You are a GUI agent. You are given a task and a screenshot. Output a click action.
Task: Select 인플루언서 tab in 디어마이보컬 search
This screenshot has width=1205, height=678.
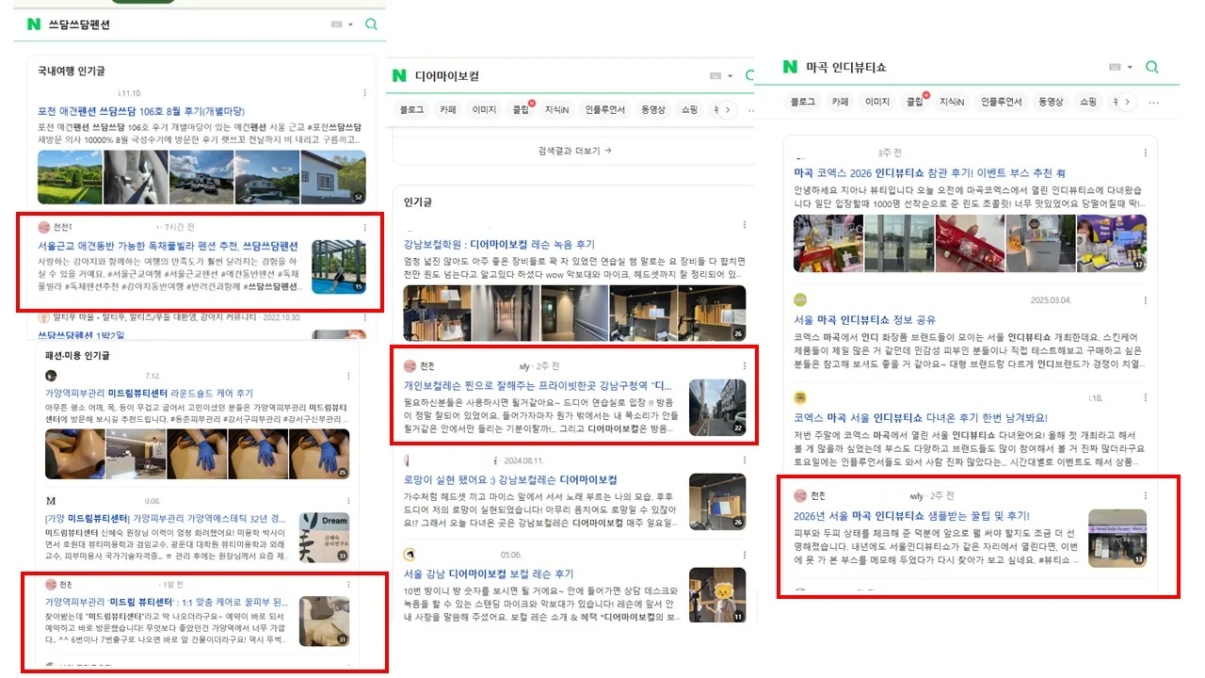(x=604, y=110)
